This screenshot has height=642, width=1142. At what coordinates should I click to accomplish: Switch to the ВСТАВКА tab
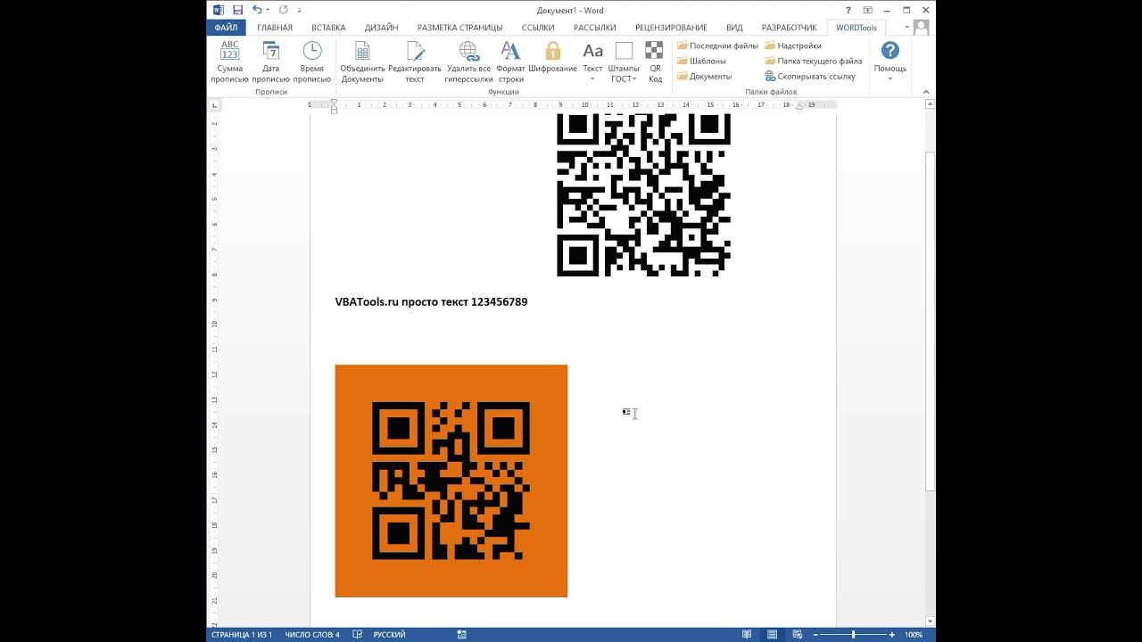click(x=328, y=28)
